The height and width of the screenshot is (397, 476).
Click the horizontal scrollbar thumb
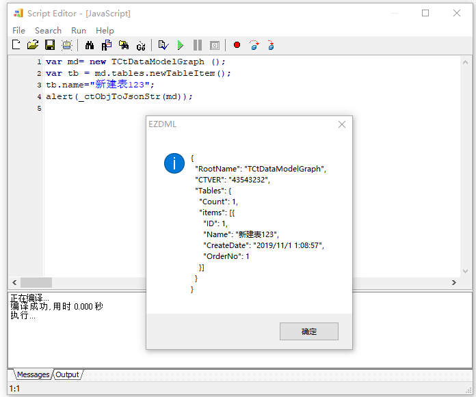(x=36, y=282)
